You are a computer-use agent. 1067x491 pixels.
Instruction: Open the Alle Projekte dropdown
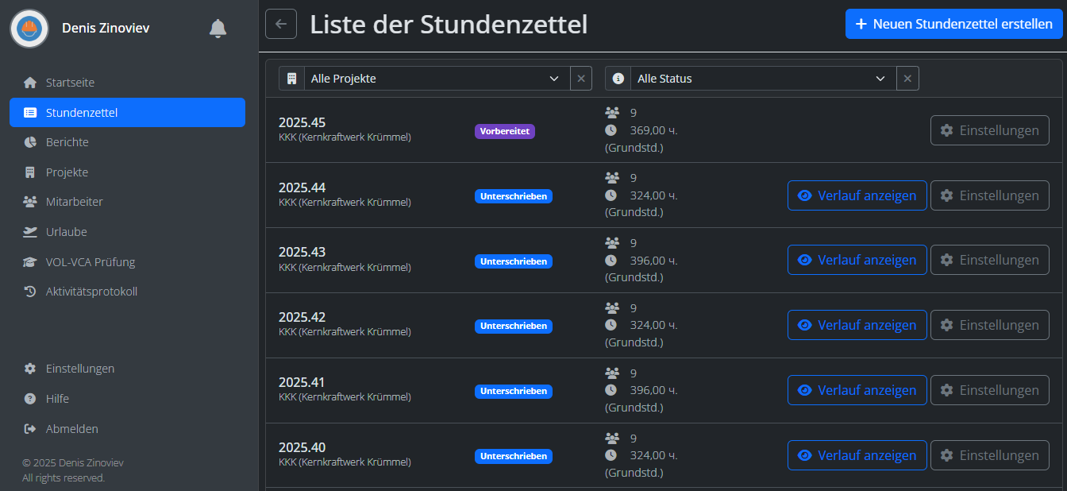(437, 78)
